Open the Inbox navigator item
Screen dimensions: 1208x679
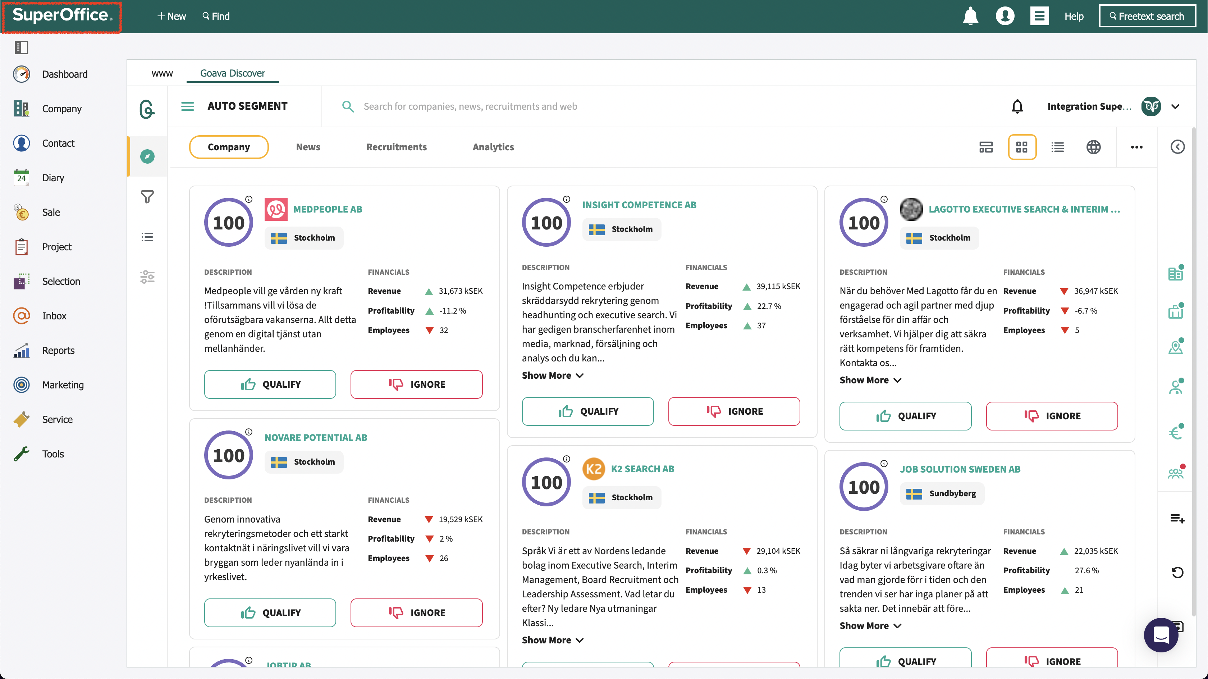[x=40, y=316]
